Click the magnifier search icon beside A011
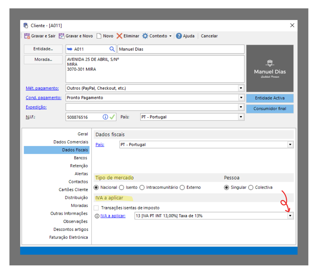314x271 pixels. click(112, 49)
